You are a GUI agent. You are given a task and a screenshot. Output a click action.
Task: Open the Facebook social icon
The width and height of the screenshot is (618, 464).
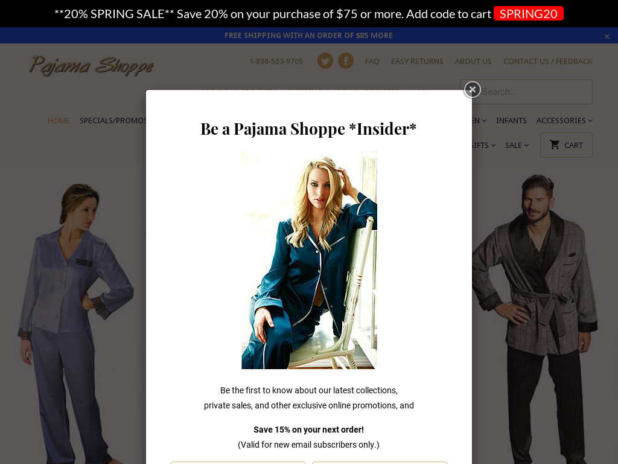coord(346,61)
